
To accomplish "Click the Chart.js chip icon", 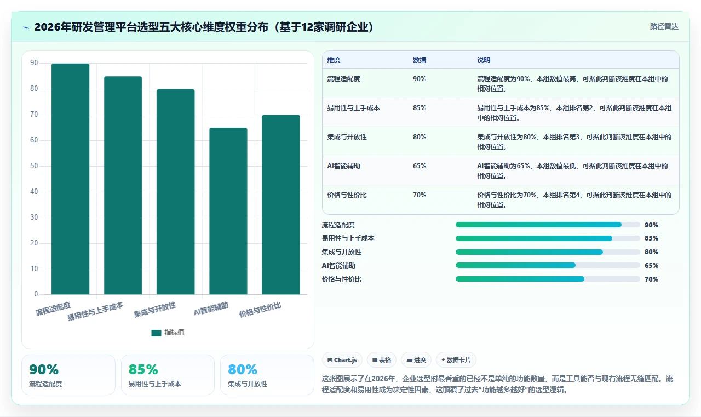I will coord(330,360).
